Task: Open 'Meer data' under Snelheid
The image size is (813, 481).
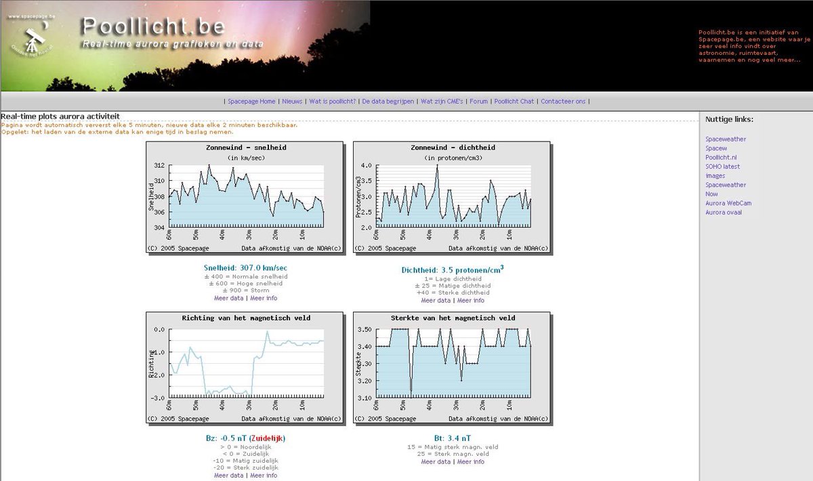Action: click(x=229, y=298)
